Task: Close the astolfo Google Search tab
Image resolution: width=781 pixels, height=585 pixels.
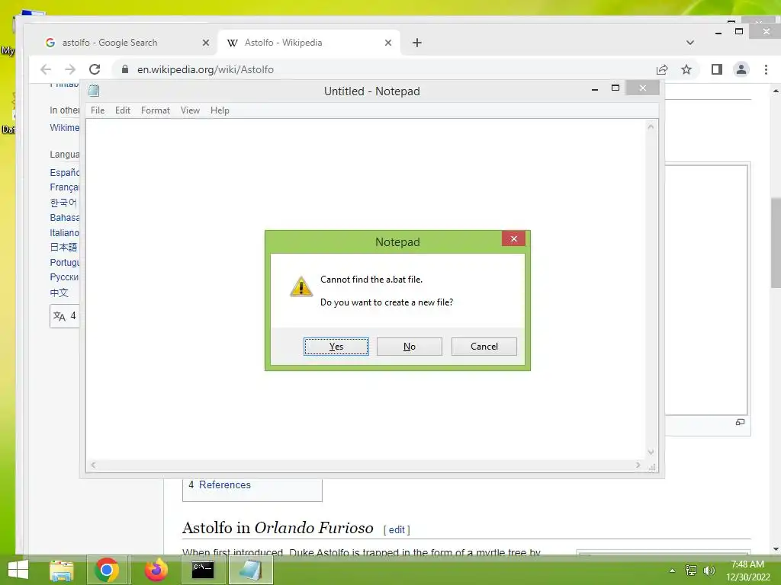Action: [206, 43]
